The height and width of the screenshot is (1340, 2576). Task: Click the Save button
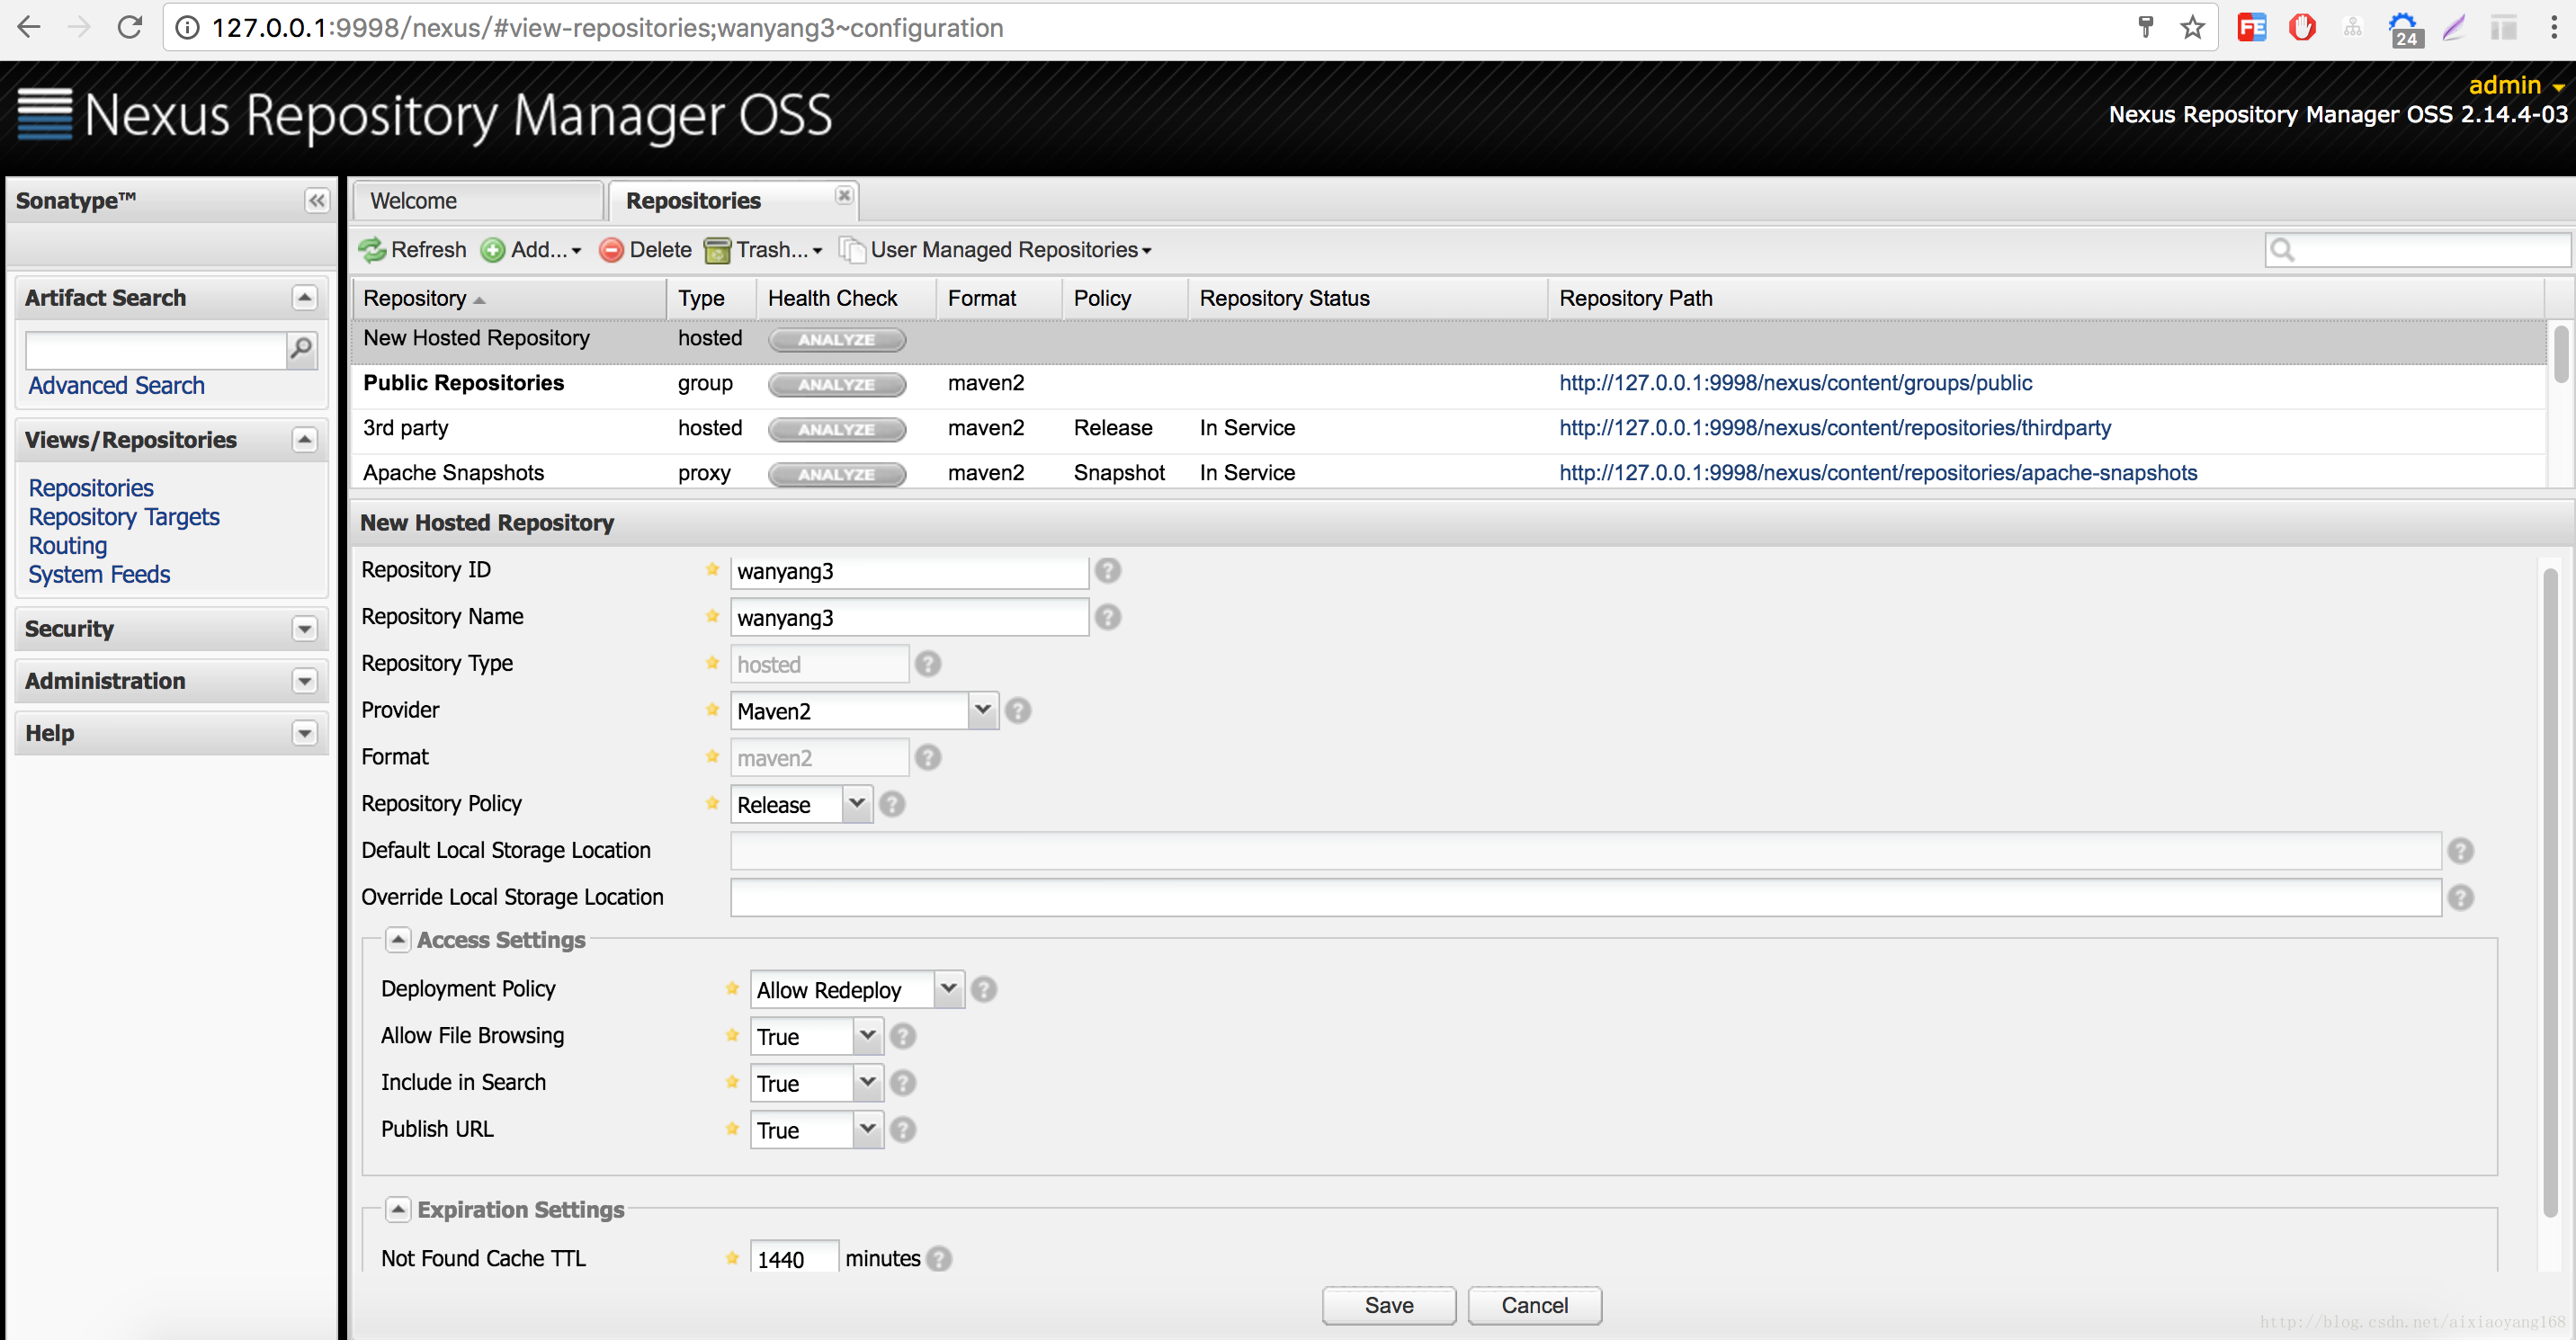pyautogui.click(x=1388, y=1305)
